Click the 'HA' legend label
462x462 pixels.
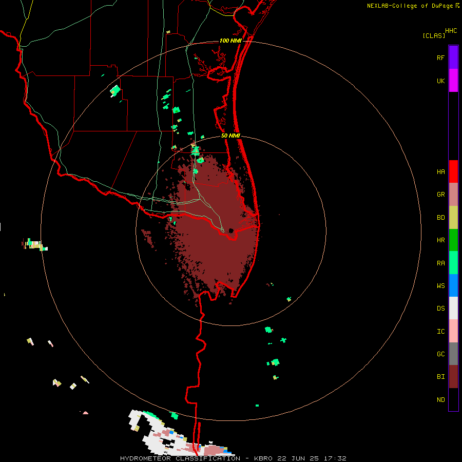[440, 171]
